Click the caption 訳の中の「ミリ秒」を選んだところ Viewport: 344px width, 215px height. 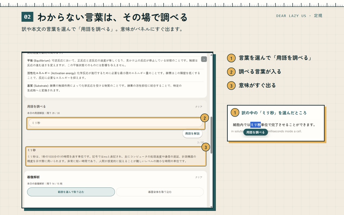point(274,113)
